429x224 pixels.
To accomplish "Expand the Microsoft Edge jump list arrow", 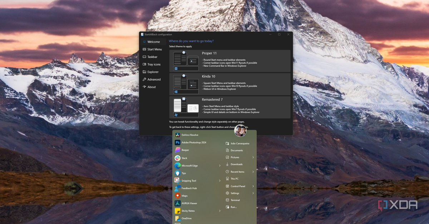I will 220,166.
